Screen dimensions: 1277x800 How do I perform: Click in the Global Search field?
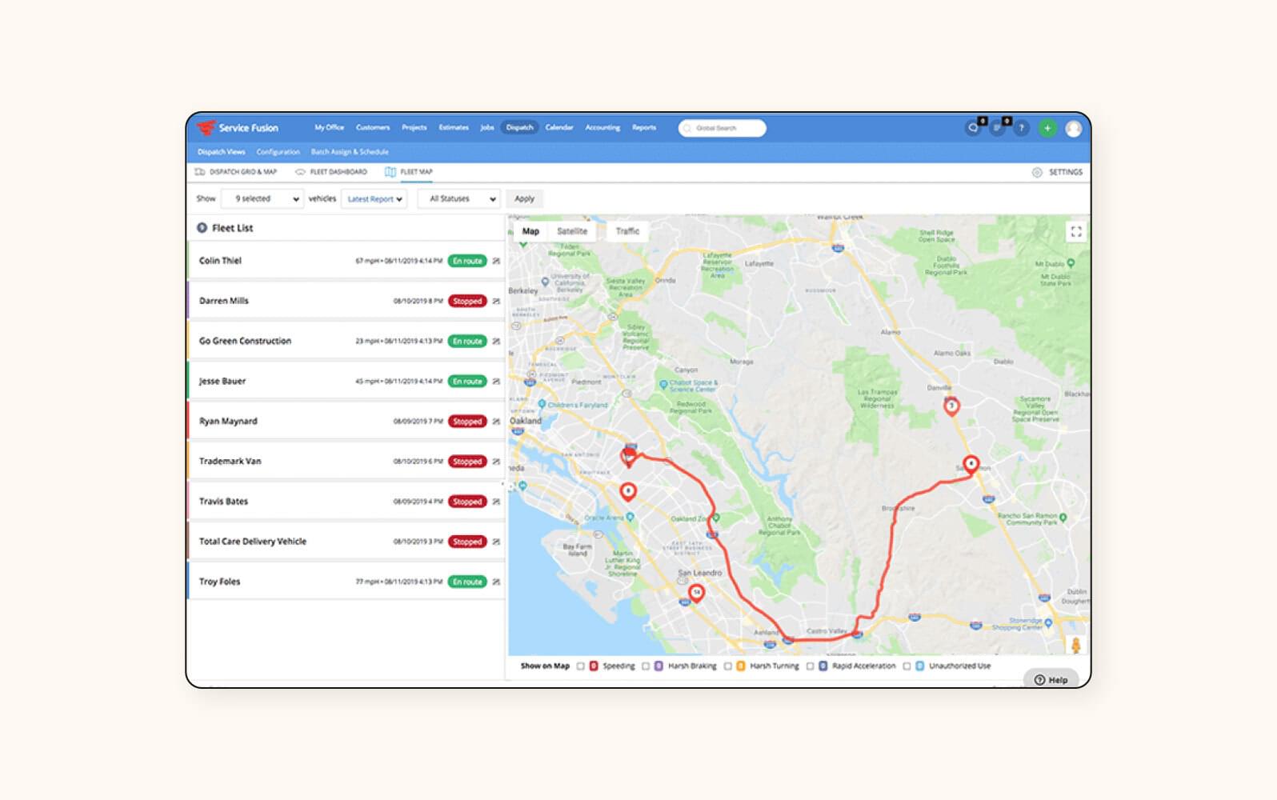tap(723, 128)
